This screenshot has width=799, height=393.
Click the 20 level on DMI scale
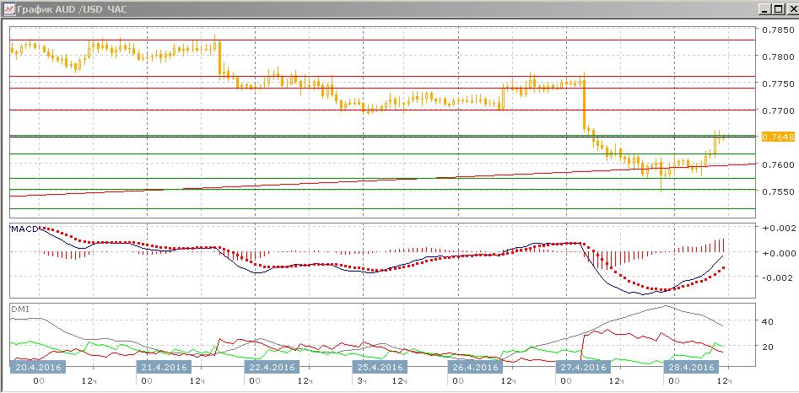(x=768, y=347)
